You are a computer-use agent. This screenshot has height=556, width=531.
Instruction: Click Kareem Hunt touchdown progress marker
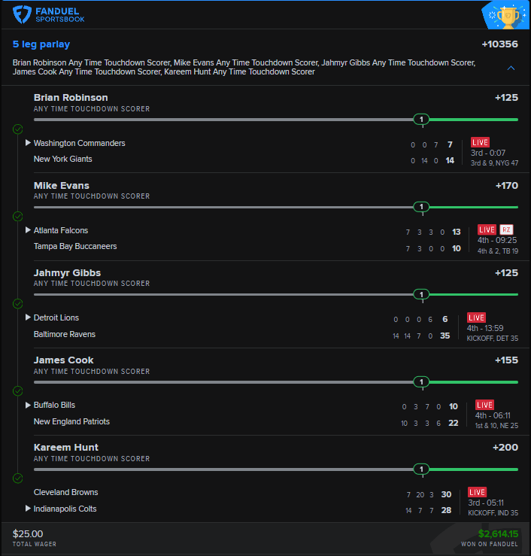[x=421, y=469]
